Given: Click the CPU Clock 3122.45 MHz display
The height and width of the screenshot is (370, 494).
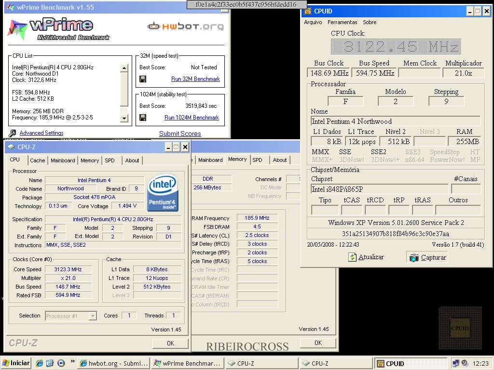Looking at the screenshot, I should [x=396, y=47].
